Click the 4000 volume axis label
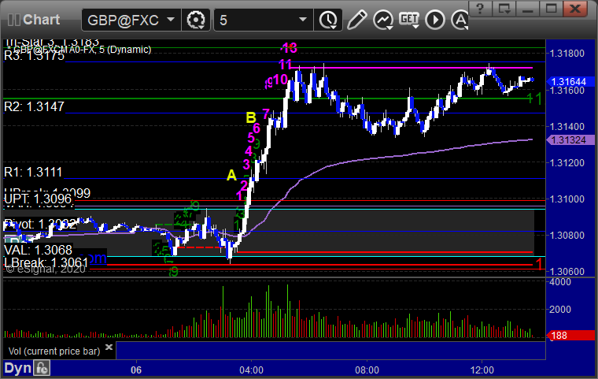Image resolution: width=598 pixels, height=379 pixels. tap(560, 282)
